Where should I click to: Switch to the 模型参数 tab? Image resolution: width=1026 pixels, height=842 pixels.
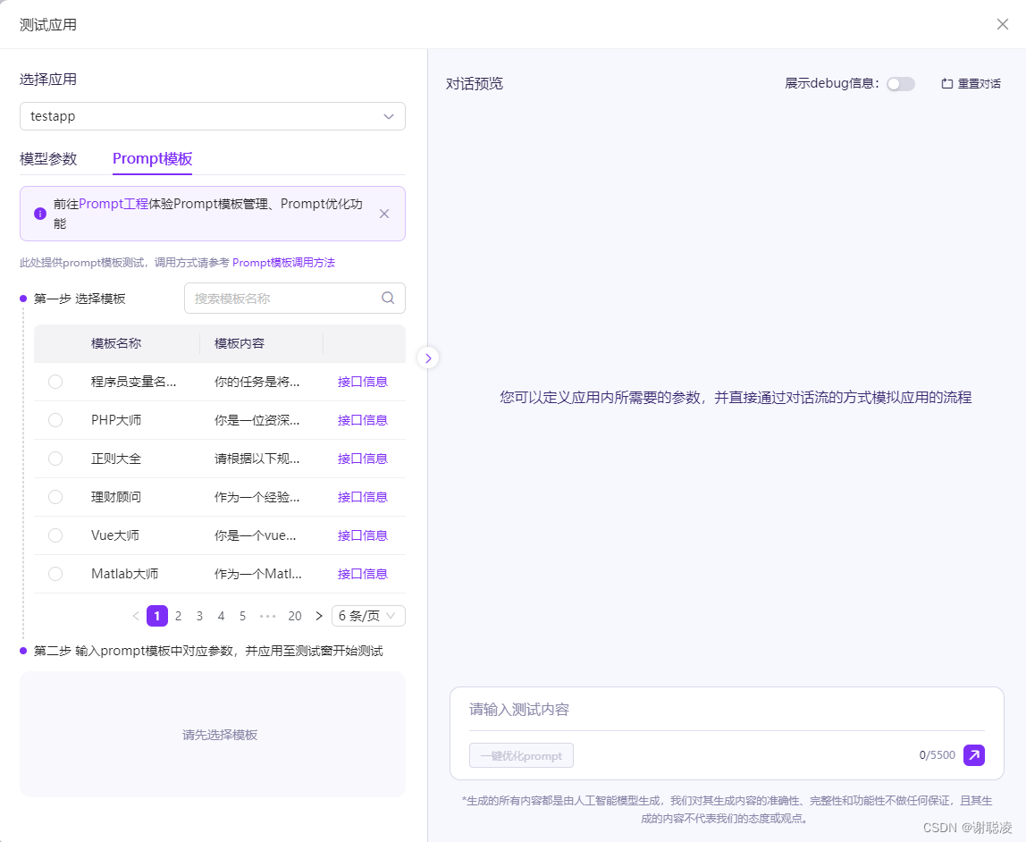(x=48, y=159)
